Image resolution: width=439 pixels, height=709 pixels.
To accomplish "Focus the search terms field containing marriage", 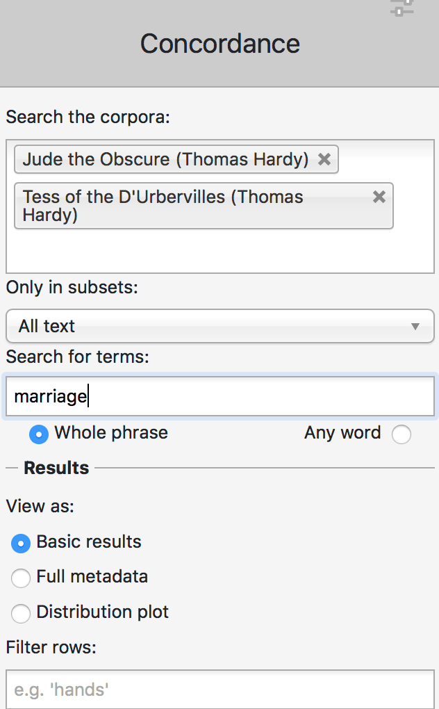I will tap(219, 397).
